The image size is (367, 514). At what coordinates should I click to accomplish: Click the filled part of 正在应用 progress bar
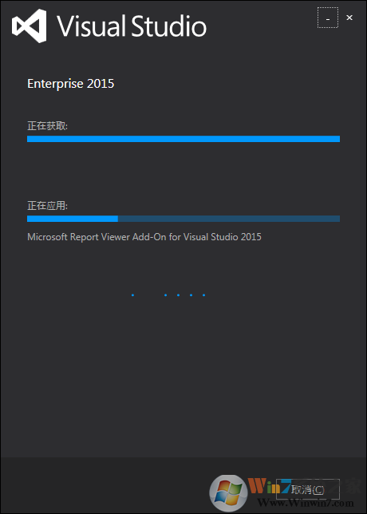pyautogui.click(x=73, y=219)
